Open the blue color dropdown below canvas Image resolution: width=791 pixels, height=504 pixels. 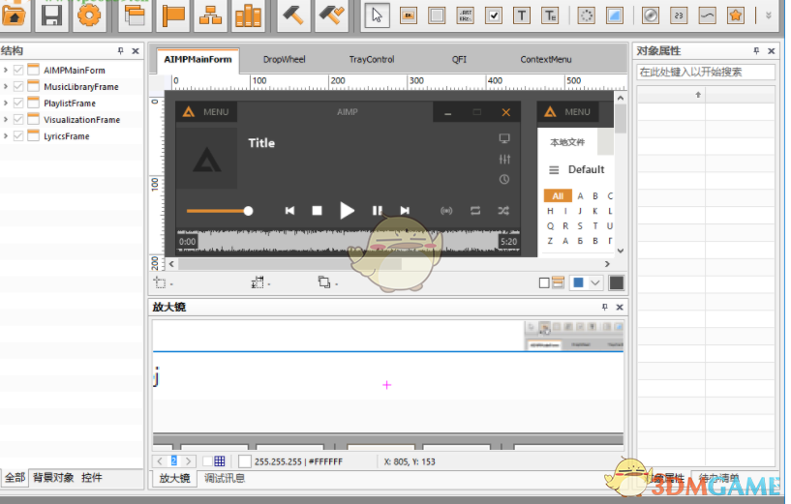coord(594,282)
